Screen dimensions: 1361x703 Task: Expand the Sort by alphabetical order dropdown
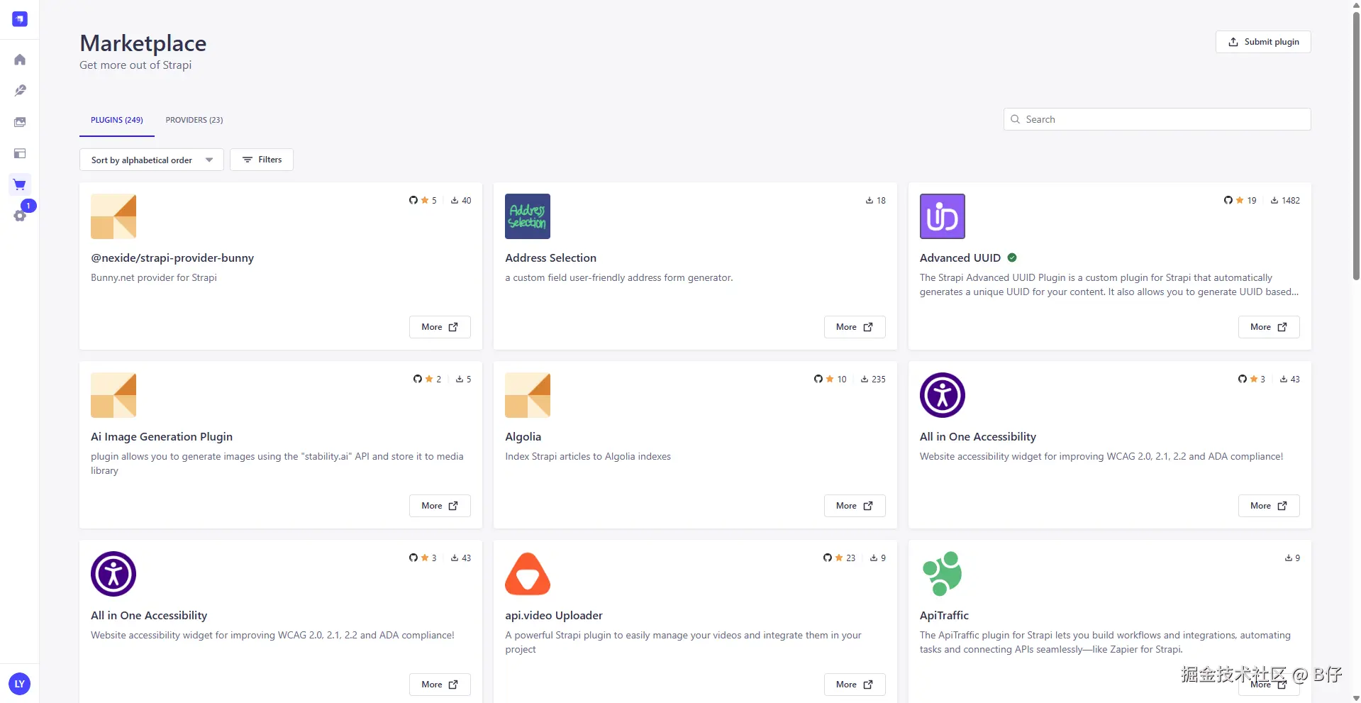151,160
